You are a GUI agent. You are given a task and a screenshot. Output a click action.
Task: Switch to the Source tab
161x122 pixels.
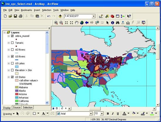pyautogui.click(x=17, y=107)
